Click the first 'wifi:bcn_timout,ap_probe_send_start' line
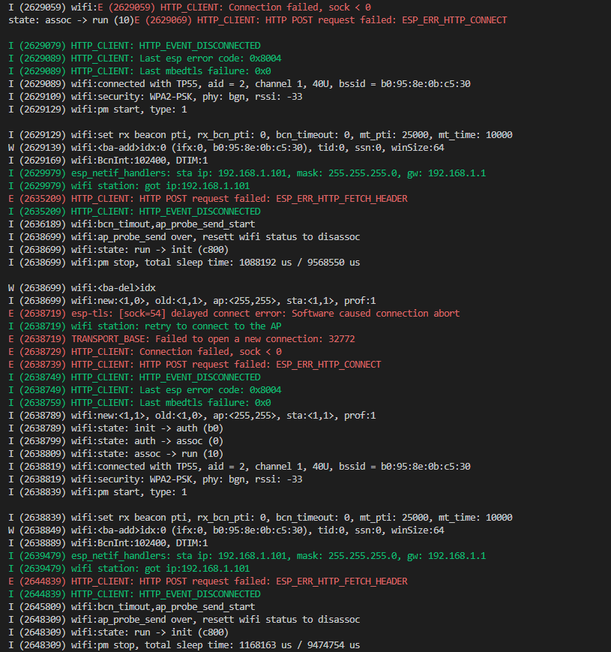Image resolution: width=611 pixels, height=652 pixels. (x=132, y=224)
